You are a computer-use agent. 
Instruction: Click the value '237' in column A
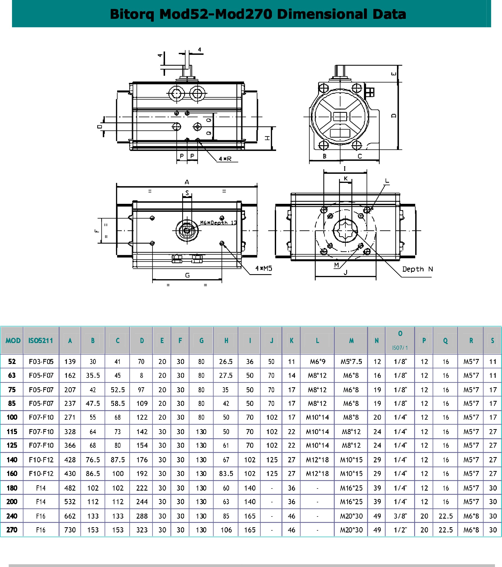tap(70, 404)
